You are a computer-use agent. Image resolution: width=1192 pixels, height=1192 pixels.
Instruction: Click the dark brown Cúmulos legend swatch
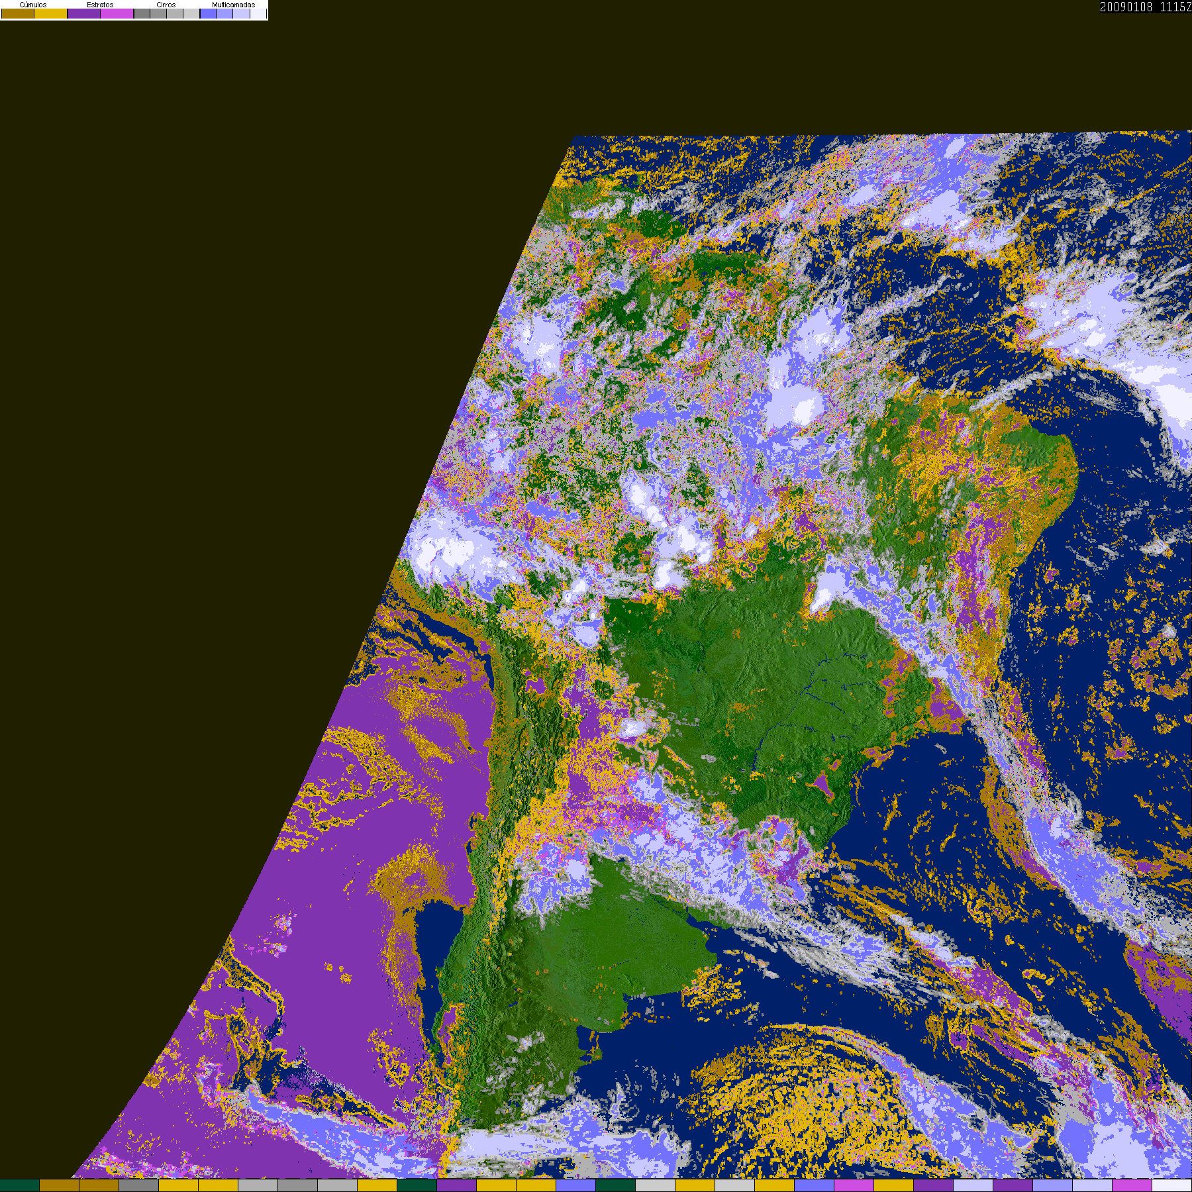tap(18, 14)
